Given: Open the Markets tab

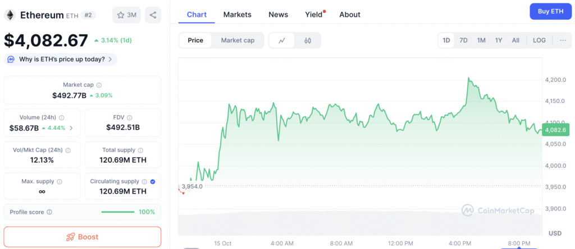Looking at the screenshot, I should pyautogui.click(x=238, y=15).
